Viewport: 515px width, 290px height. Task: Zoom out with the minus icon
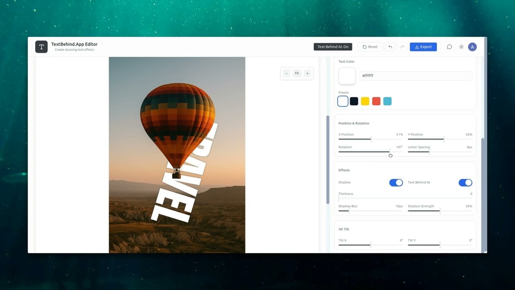click(286, 73)
